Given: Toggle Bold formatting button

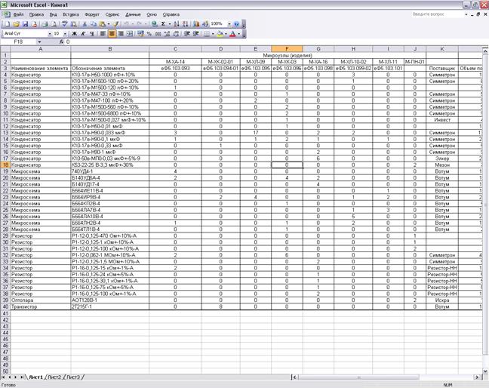Looking at the screenshot, I should [75, 34].
